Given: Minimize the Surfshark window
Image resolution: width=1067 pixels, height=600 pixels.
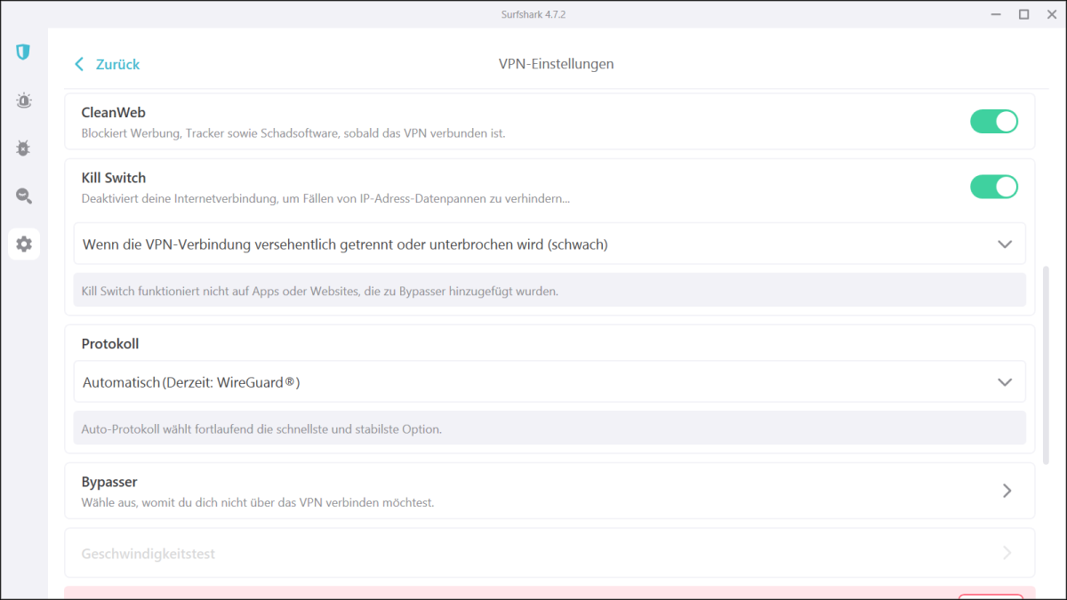Looking at the screenshot, I should click(997, 14).
